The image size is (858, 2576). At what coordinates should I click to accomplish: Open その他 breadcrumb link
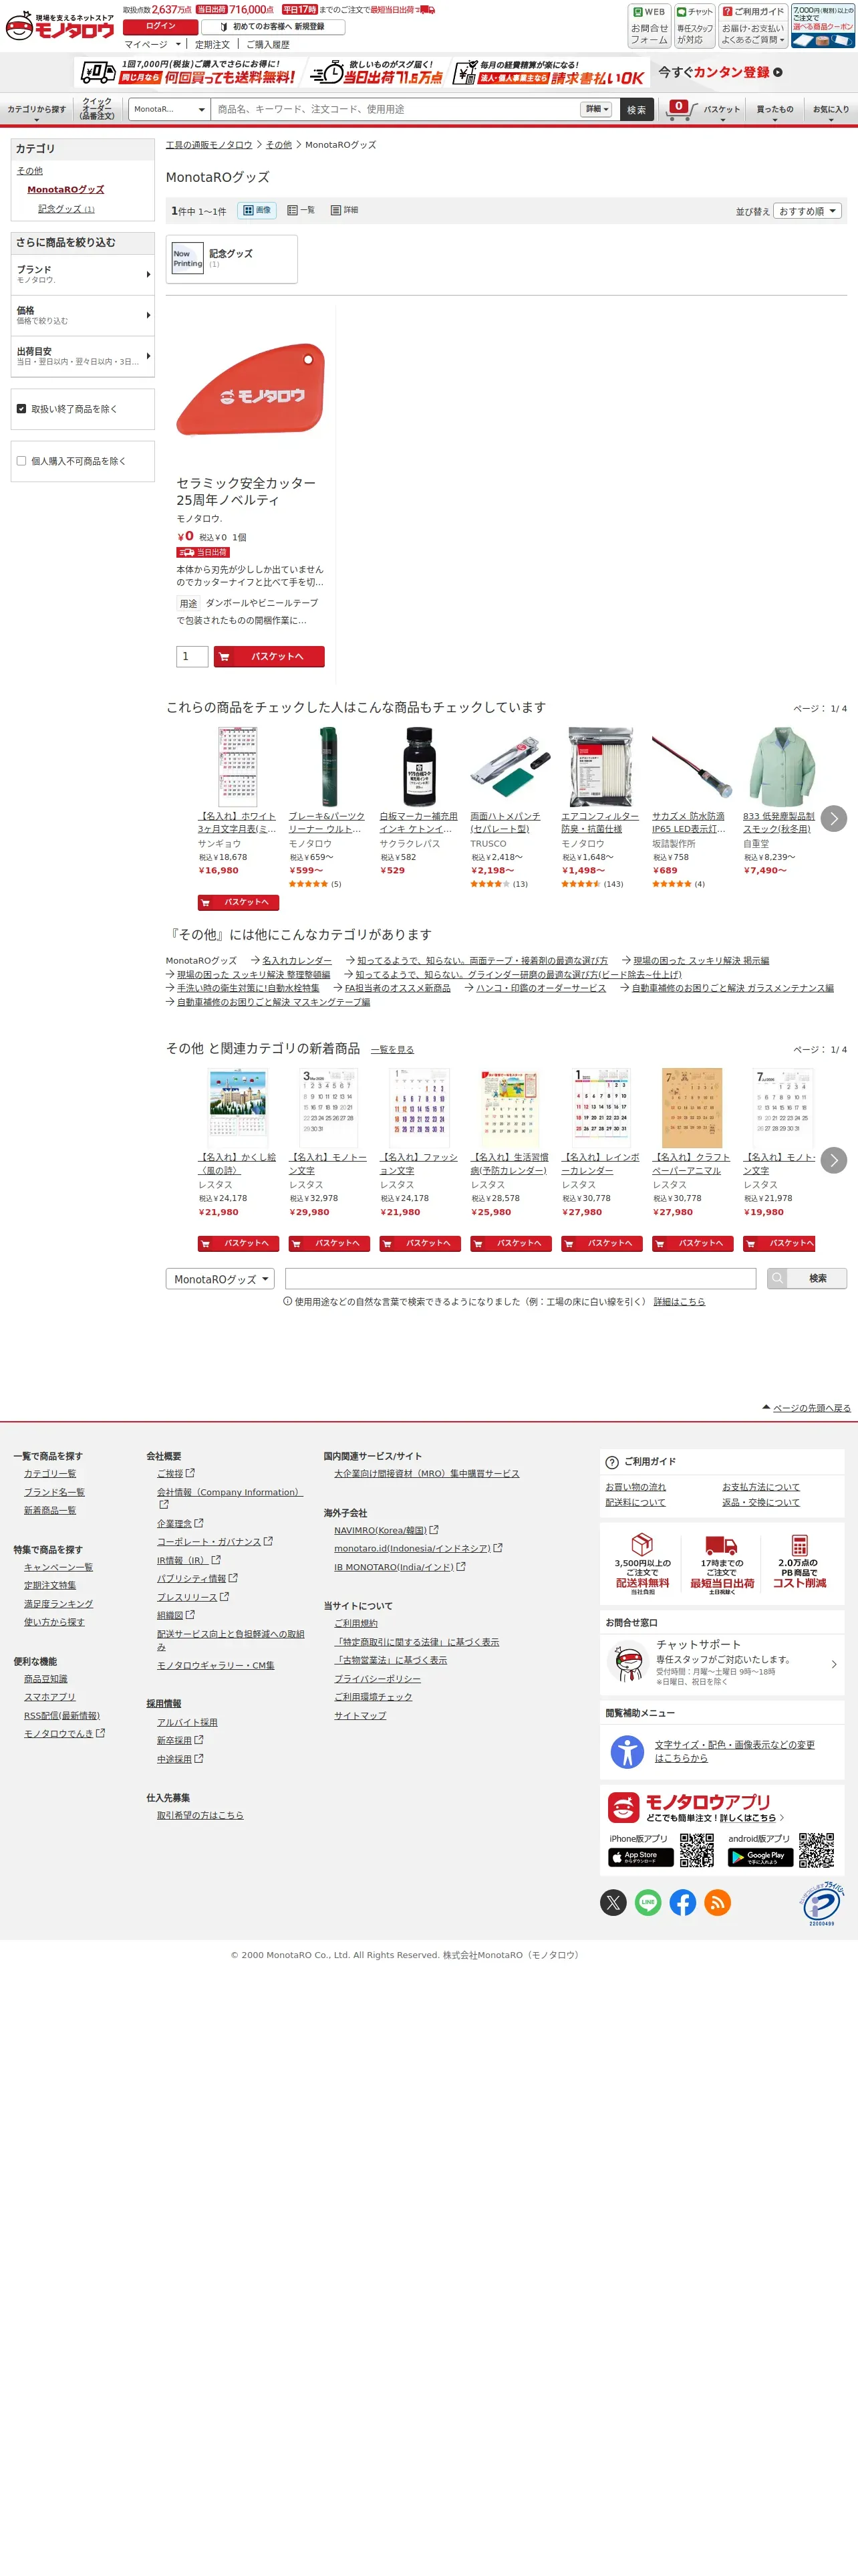point(279,145)
